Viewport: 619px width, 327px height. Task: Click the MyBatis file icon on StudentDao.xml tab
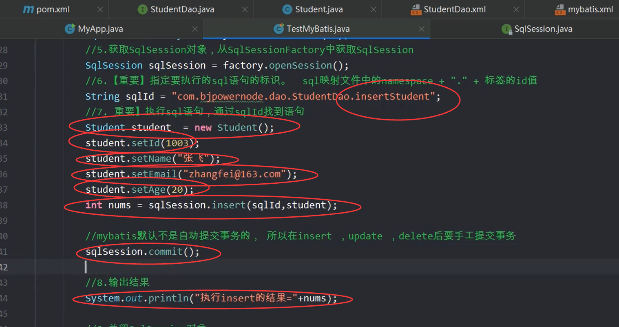[x=417, y=9]
